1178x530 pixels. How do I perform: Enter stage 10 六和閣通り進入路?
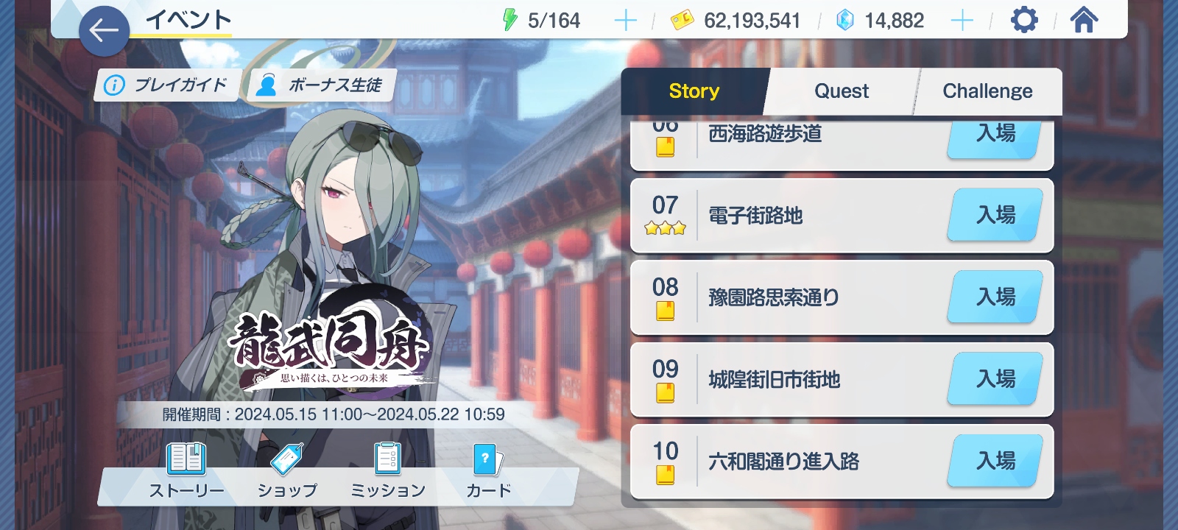(x=995, y=461)
